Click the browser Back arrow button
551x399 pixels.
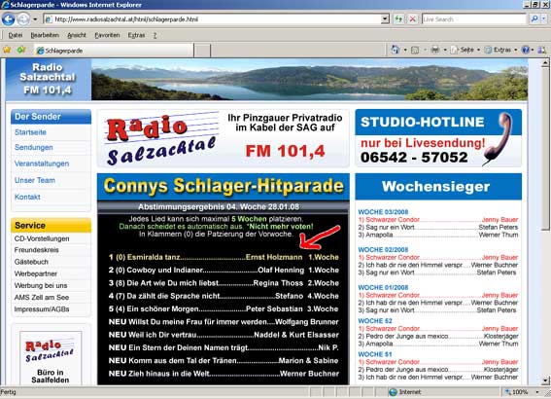[8, 19]
